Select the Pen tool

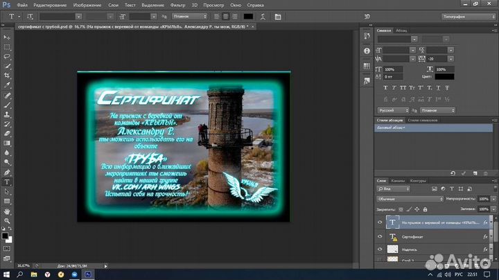7,173
